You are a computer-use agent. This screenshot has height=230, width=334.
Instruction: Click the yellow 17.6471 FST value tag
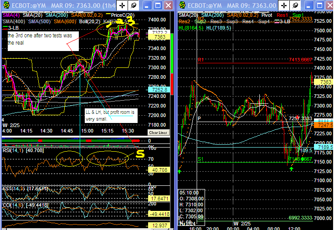pyautogui.click(x=159, y=199)
